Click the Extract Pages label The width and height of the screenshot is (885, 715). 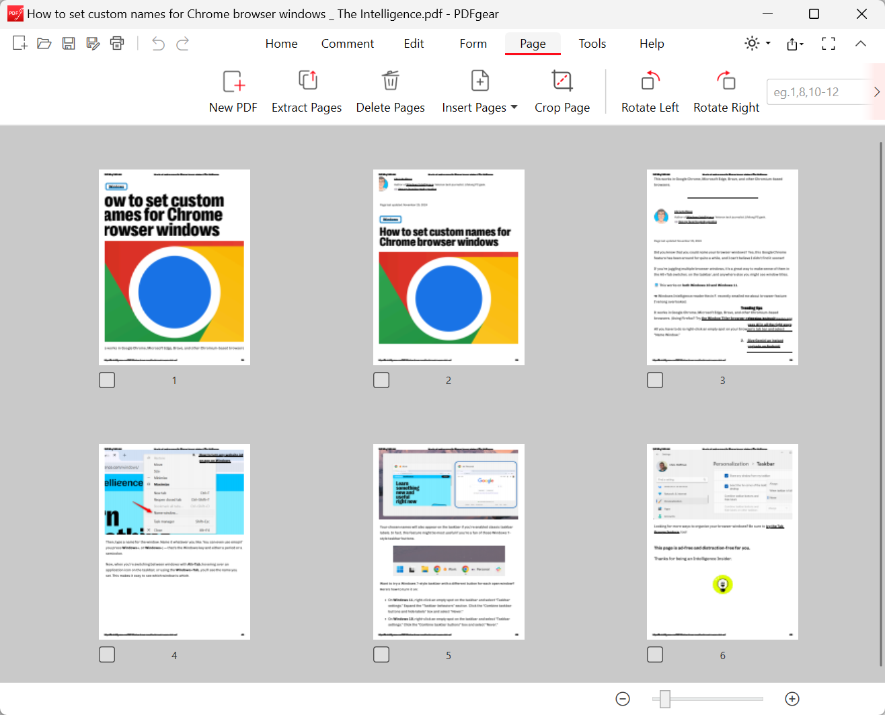(307, 108)
